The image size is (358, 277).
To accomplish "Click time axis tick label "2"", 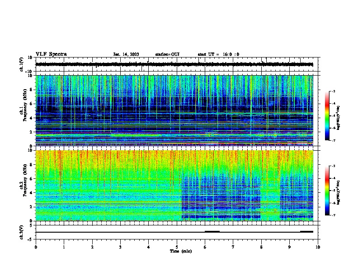I will (x=92, y=247).
